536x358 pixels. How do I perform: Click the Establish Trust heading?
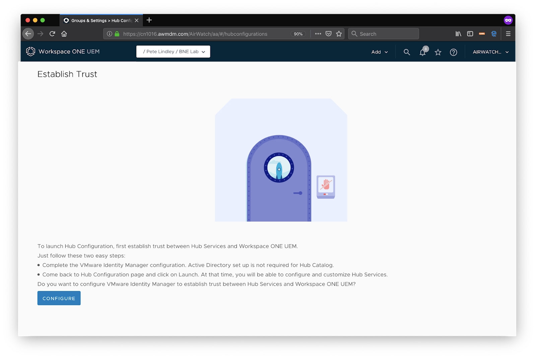pos(67,74)
